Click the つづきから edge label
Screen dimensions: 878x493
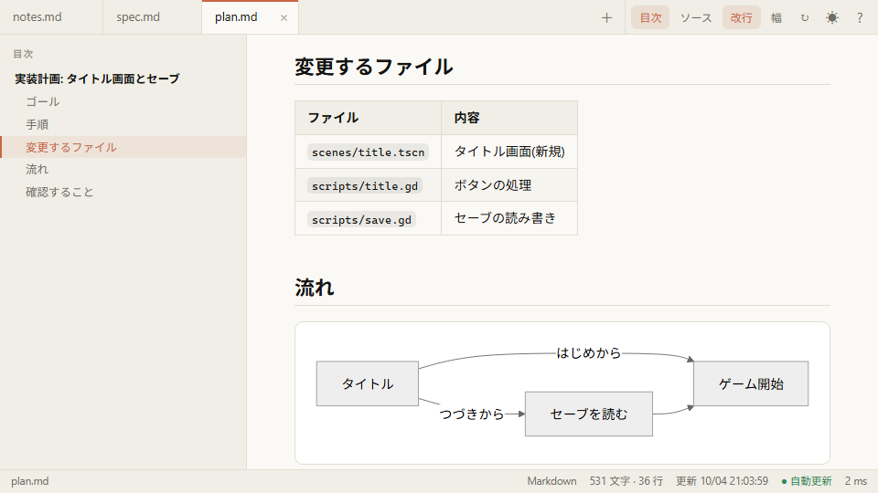pos(472,414)
